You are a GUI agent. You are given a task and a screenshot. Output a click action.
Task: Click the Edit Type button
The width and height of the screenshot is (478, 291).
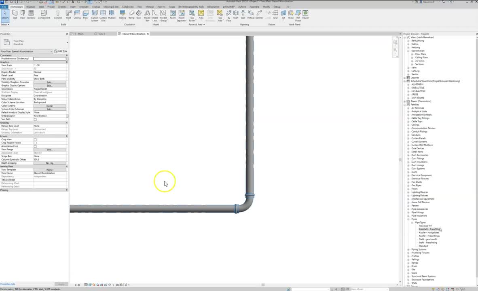(61, 51)
